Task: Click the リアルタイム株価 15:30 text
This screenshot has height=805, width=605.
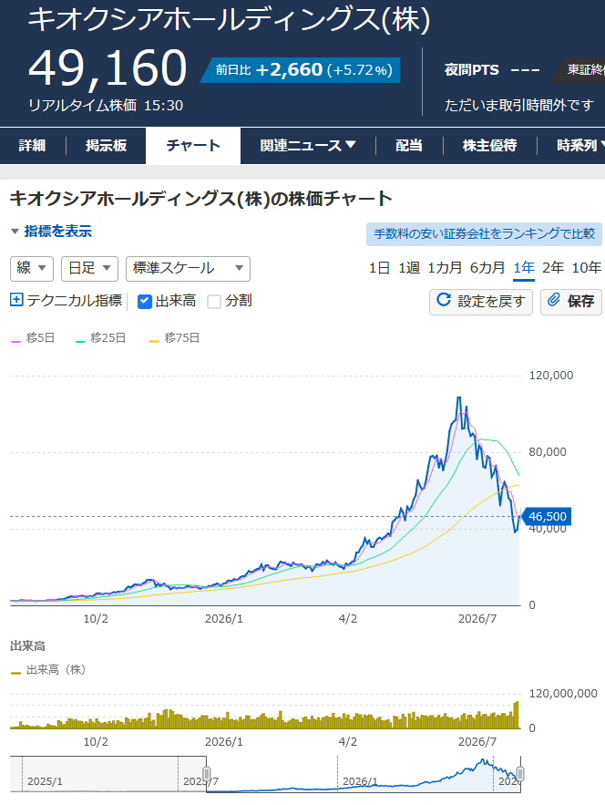Action: pyautogui.click(x=106, y=105)
